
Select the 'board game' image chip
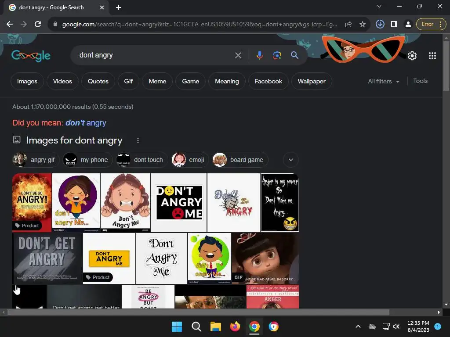[x=240, y=160]
